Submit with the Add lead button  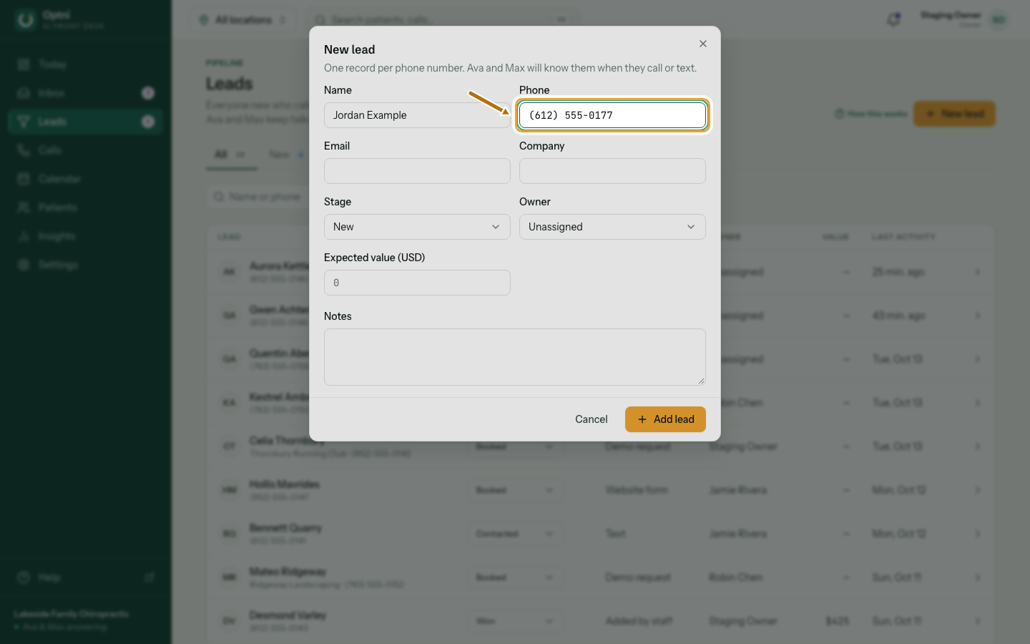click(x=665, y=419)
